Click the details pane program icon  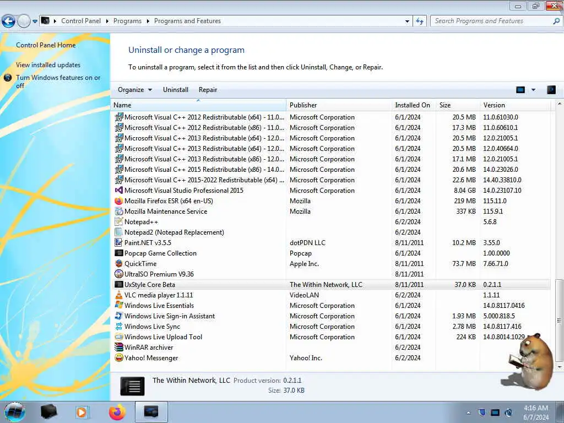[132, 386]
